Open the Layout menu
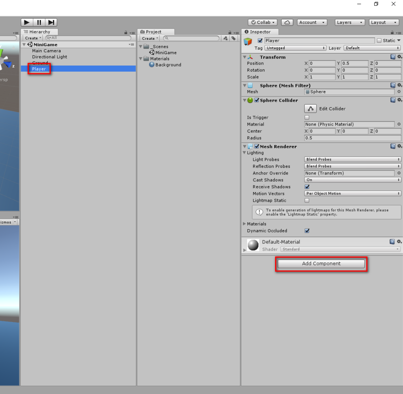403x394 pixels. (x=384, y=22)
